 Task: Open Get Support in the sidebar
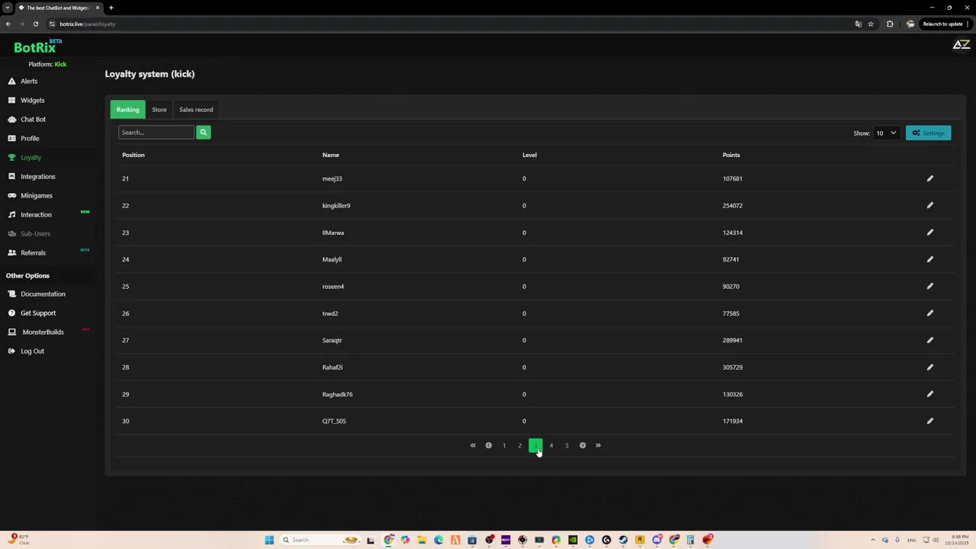[x=37, y=313]
